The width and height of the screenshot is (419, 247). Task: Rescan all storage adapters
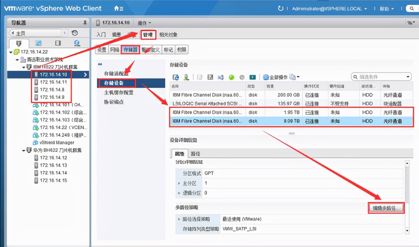(186, 77)
